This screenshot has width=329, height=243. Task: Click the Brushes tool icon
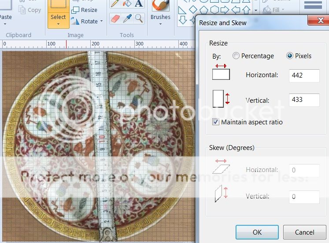[160, 5]
